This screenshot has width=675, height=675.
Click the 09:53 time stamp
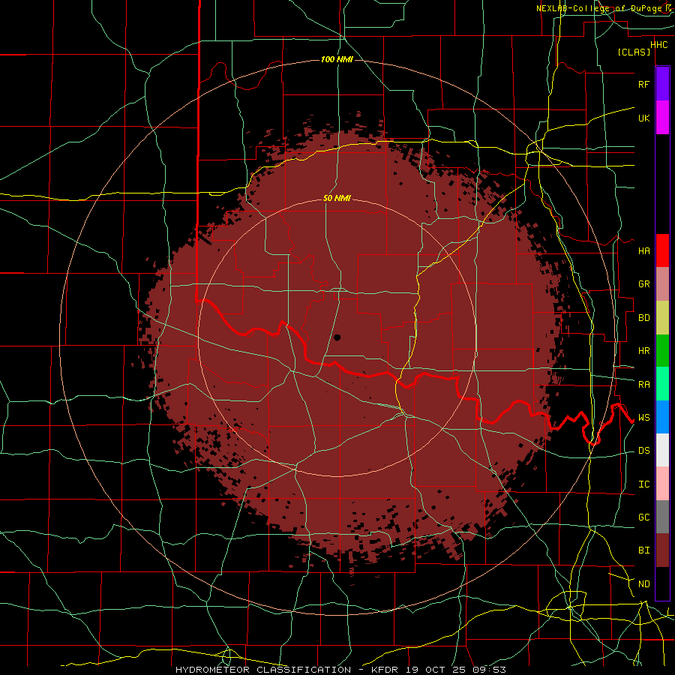[x=489, y=670]
